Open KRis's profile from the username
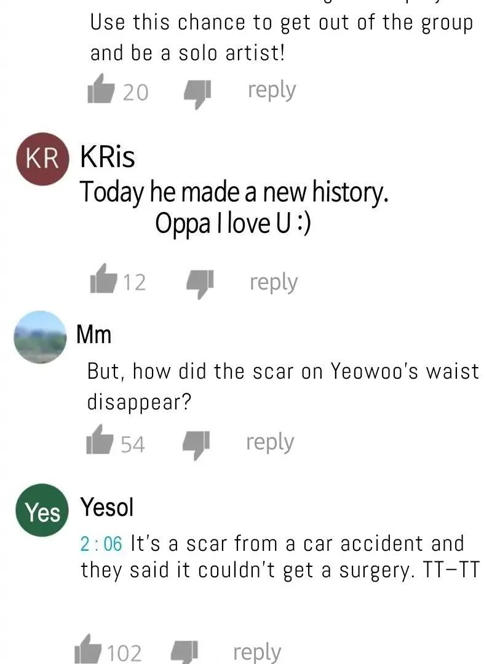Screen dimensions: 492x664 [108, 157]
